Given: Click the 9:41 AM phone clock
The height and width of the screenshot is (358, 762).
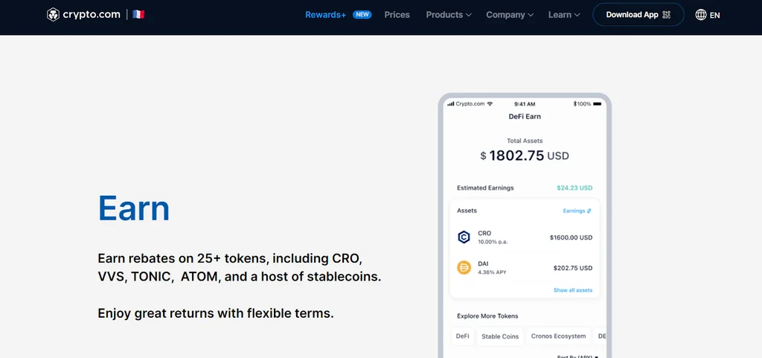Looking at the screenshot, I should tap(525, 104).
